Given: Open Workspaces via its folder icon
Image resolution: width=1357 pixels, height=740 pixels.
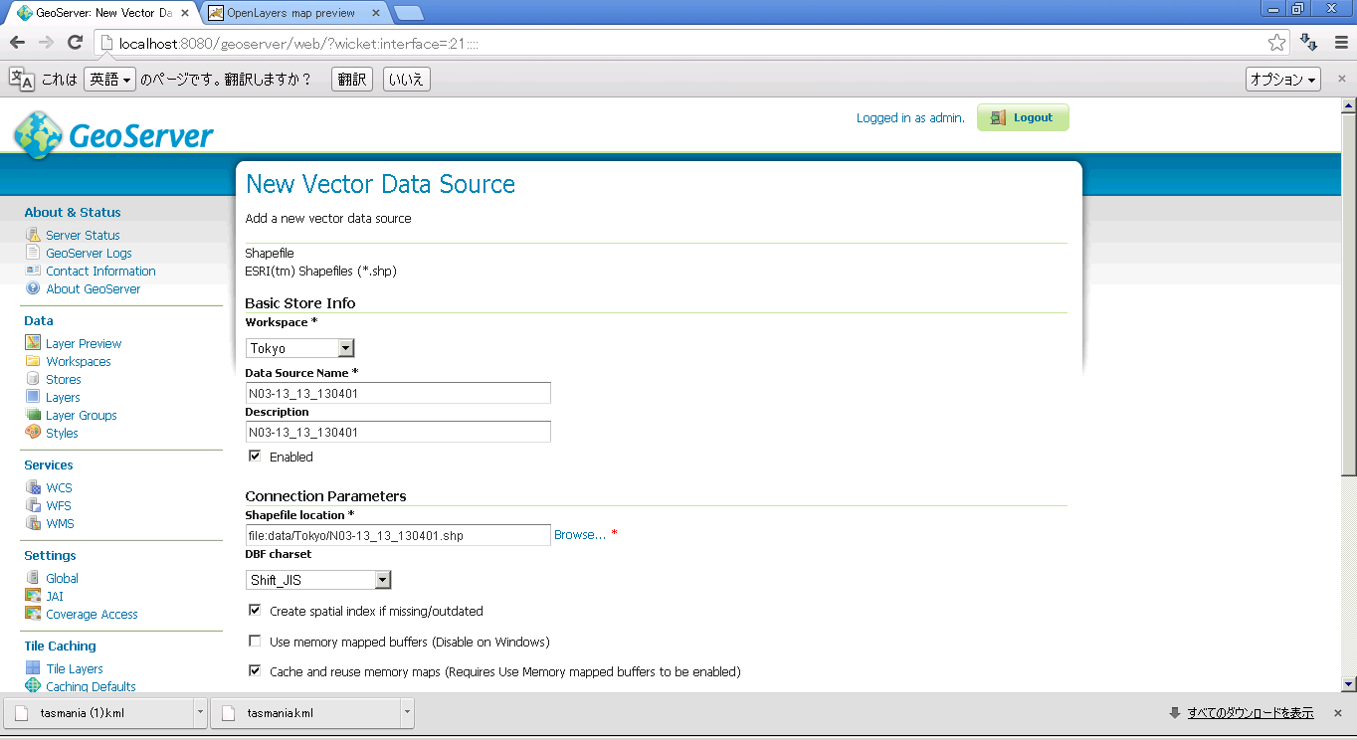Looking at the screenshot, I should (x=33, y=361).
